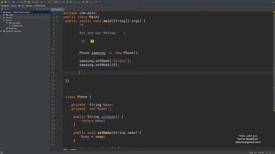Click the Help question mark icon
The width and height of the screenshot is (275, 154).
96,2
